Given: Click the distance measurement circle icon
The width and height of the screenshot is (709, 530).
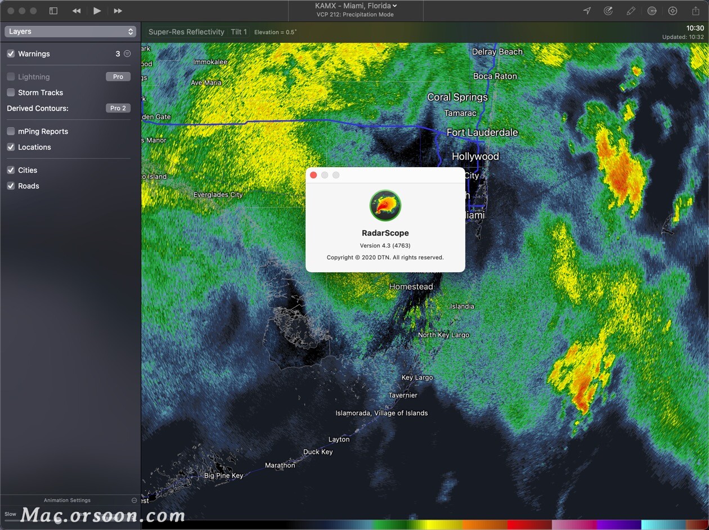Looking at the screenshot, I should tap(653, 11).
